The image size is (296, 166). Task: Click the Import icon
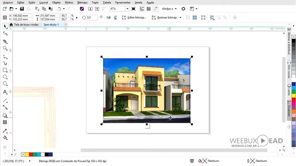[x=90, y=9]
